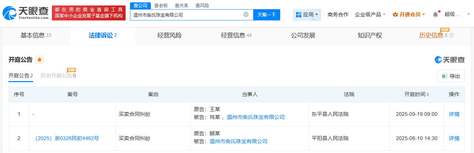This screenshot has height=153, width=474.
Task: Switch to 查关系 search tab
Action: point(182,5)
